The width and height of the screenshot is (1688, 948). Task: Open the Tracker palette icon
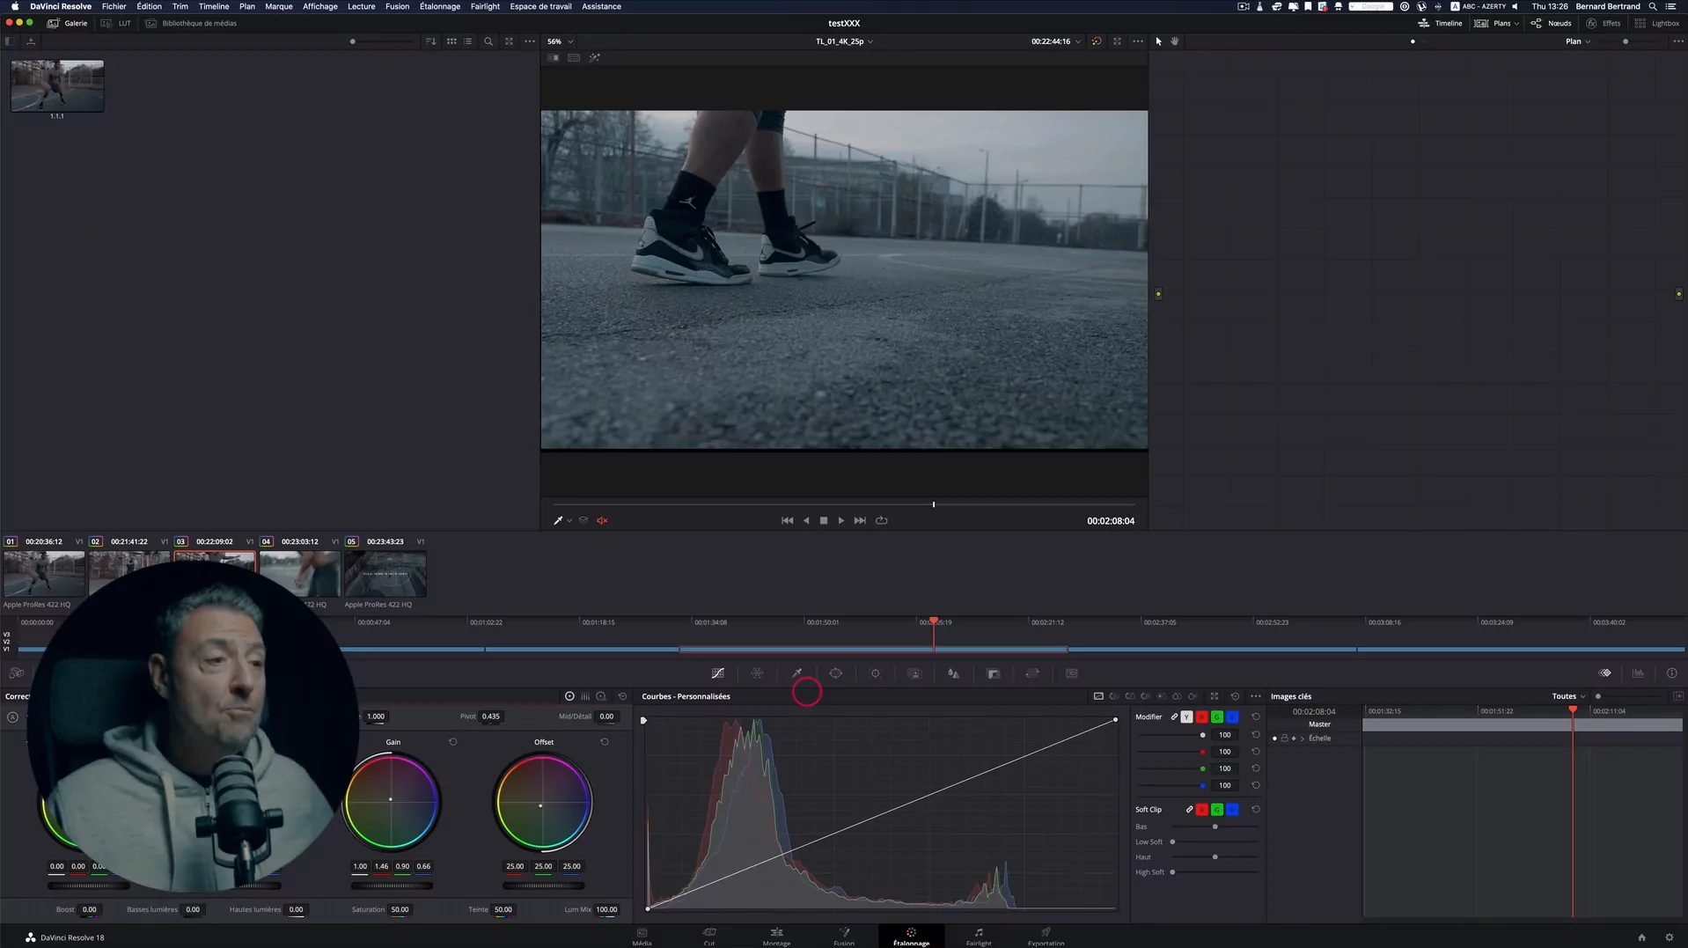[x=876, y=673]
